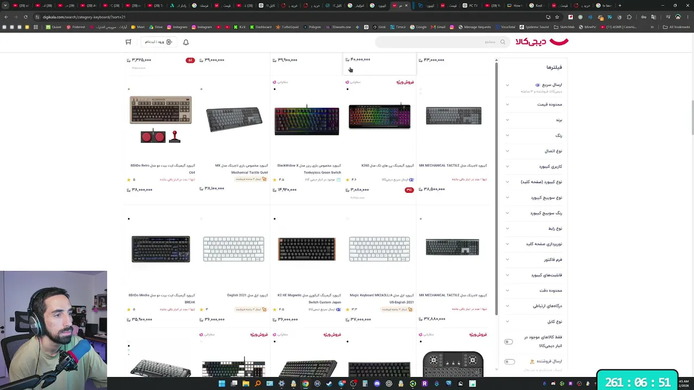Open Steam from the taskbar
The height and width of the screenshot is (390, 694).
329,384
